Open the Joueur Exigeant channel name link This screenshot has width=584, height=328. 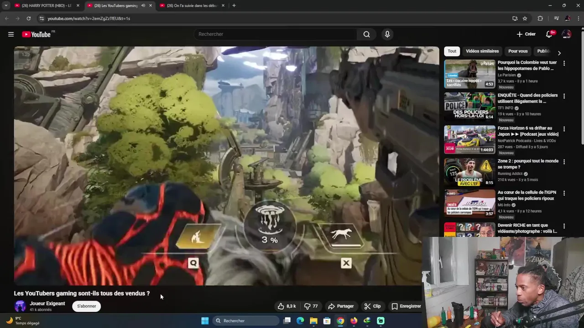click(47, 303)
